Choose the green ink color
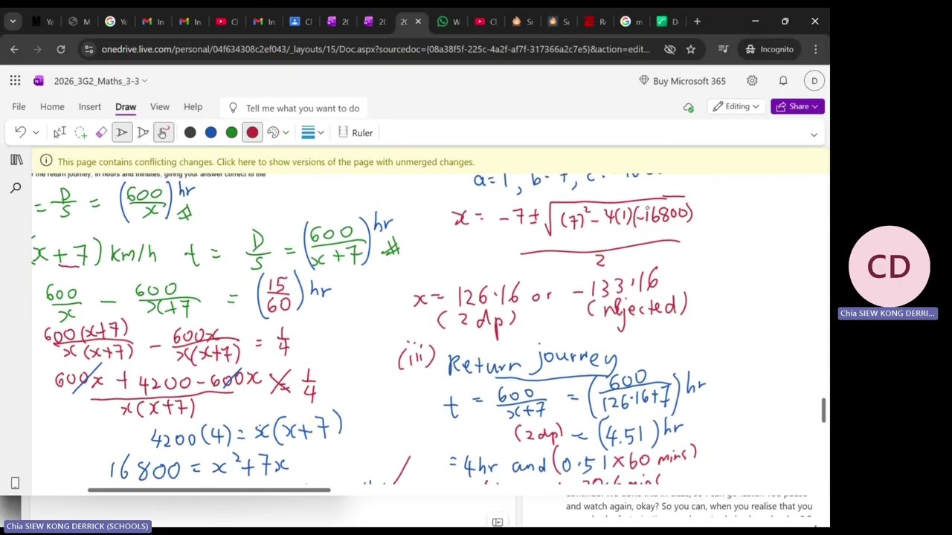The height and width of the screenshot is (535, 952). 232,133
